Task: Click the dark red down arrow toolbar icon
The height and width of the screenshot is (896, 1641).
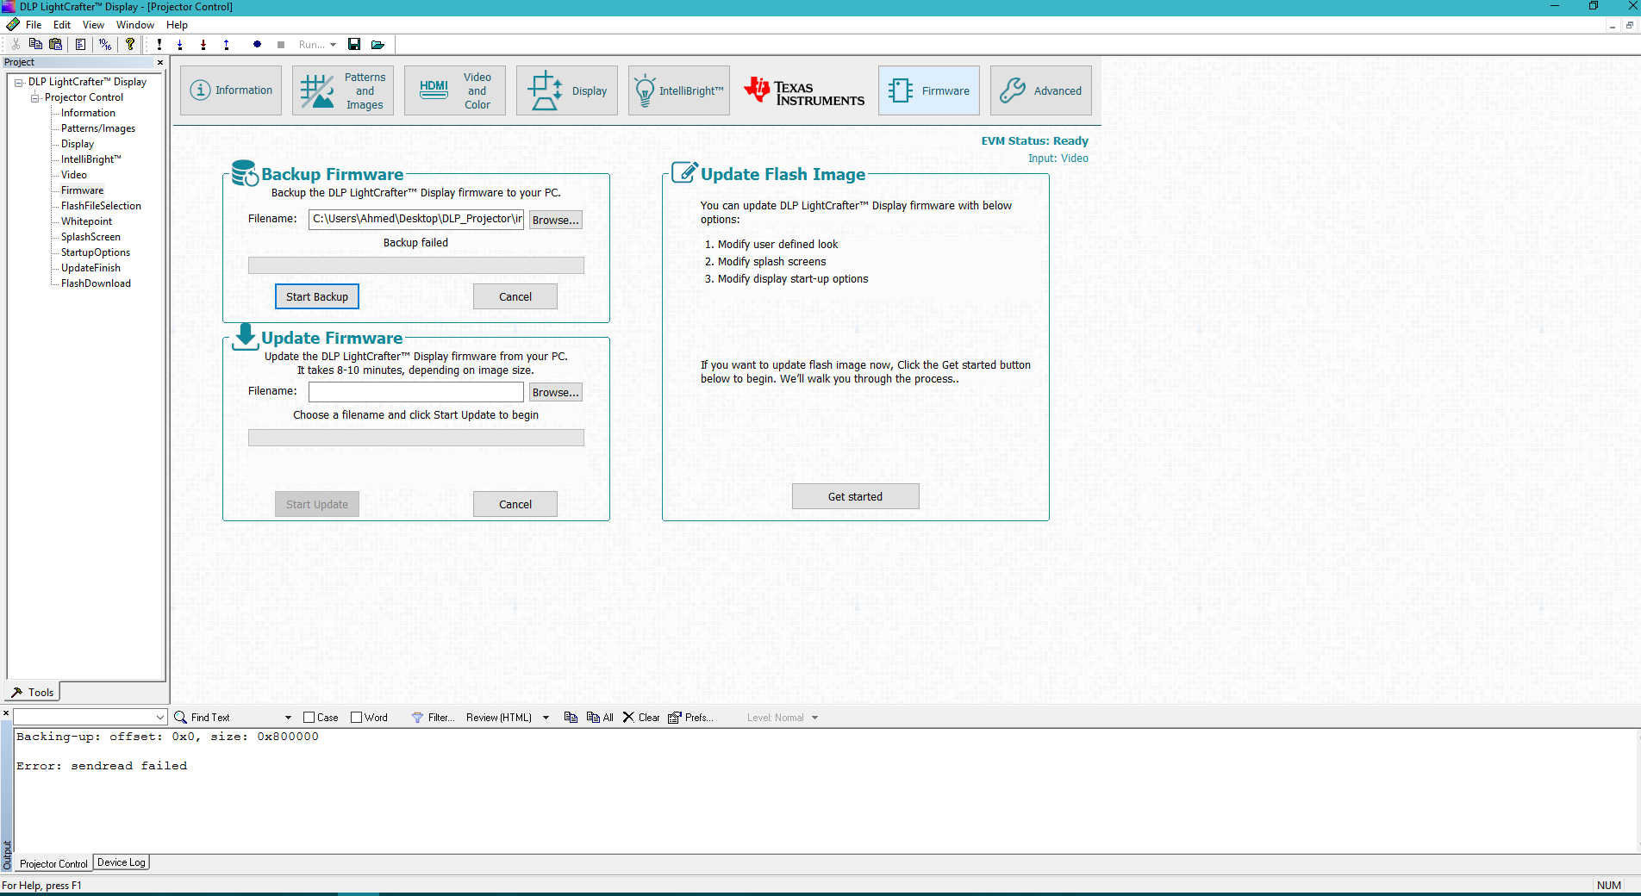Action: tap(203, 44)
